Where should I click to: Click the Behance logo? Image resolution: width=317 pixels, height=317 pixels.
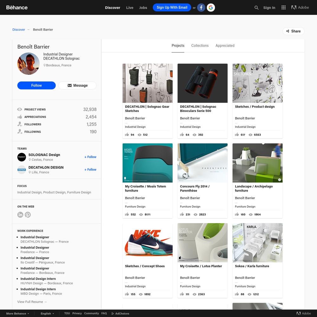(17, 8)
